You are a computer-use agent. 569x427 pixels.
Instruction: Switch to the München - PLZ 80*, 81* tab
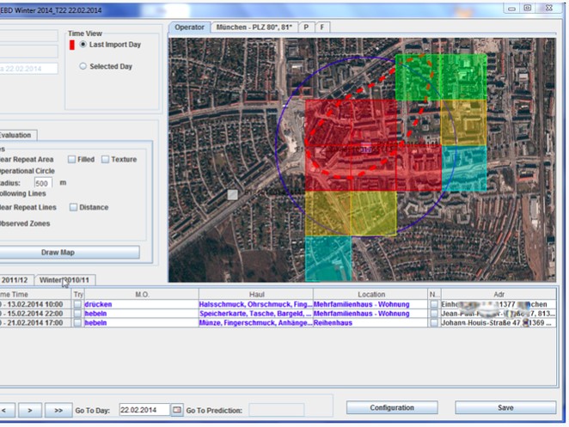(x=255, y=27)
